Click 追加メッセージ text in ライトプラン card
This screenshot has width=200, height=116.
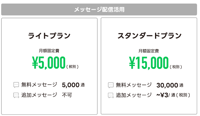click(39, 95)
